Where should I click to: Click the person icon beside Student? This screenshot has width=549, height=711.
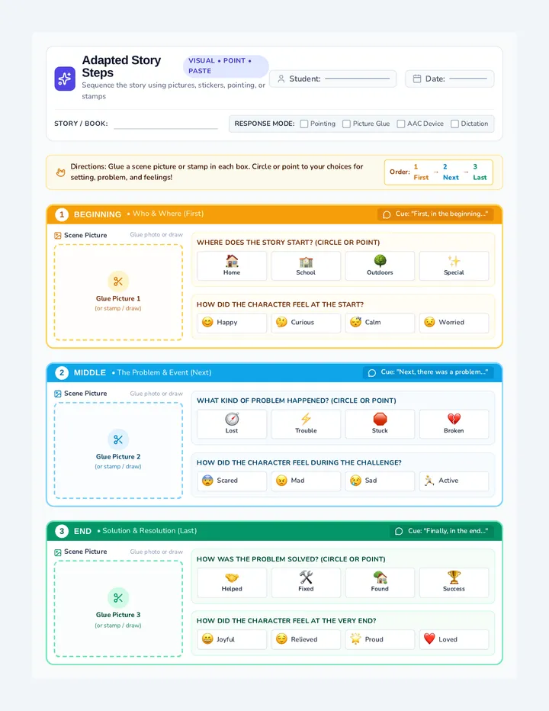(x=281, y=79)
